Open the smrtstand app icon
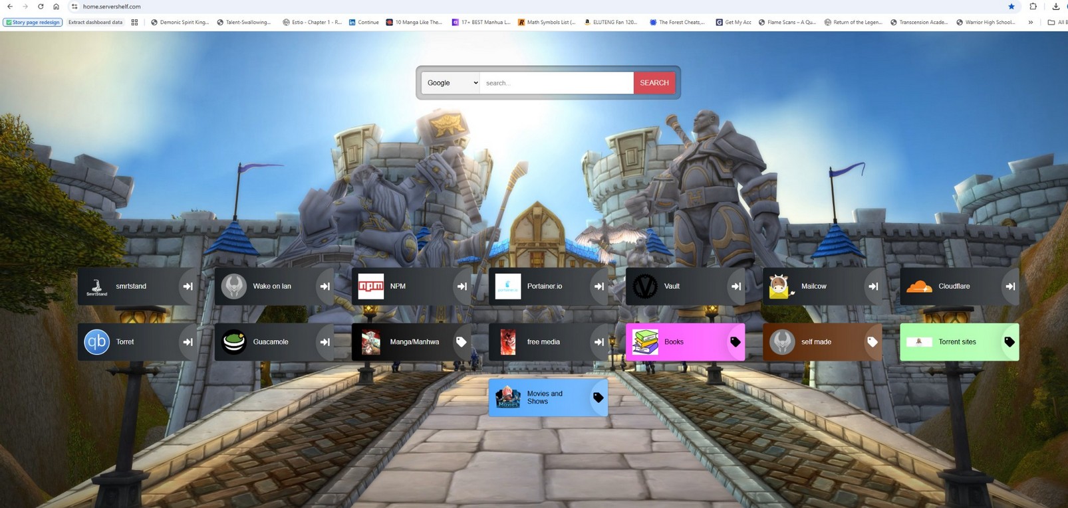This screenshot has height=508, width=1068. point(97,286)
